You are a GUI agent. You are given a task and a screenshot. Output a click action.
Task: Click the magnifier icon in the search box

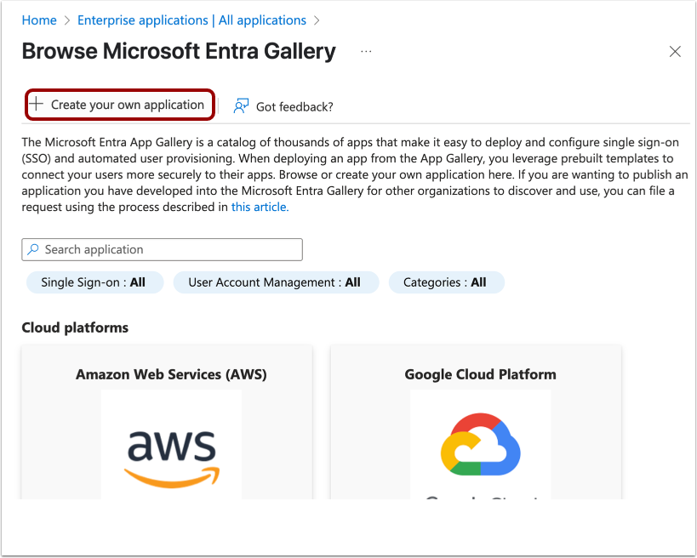pos(31,249)
